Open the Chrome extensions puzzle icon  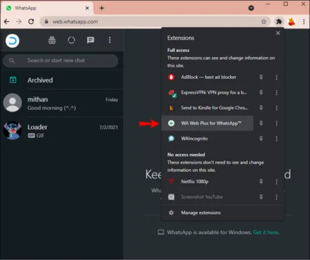coord(279,22)
